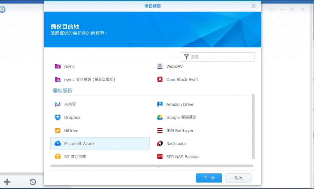Click the 下一步 (Next) button
Image resolution: width=314 pixels, height=189 pixels.
209,178
